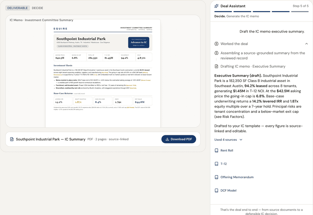Click the fifth step progress segment

300,11
